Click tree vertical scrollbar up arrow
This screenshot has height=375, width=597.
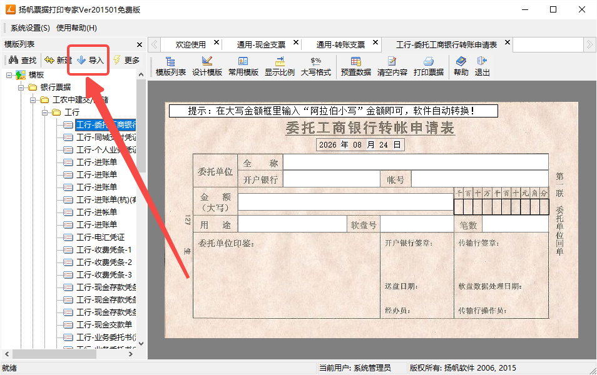(x=141, y=75)
